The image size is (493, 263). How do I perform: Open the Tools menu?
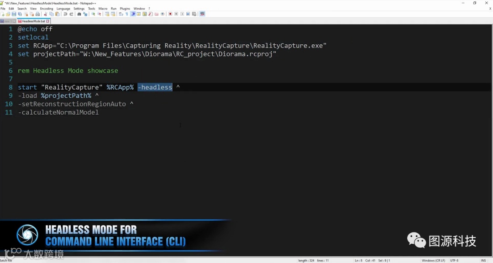pos(91,9)
